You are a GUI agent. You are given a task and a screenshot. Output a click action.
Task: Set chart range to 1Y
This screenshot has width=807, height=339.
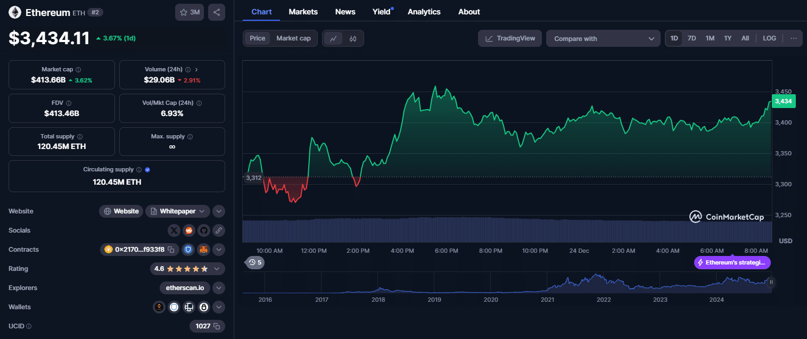728,38
